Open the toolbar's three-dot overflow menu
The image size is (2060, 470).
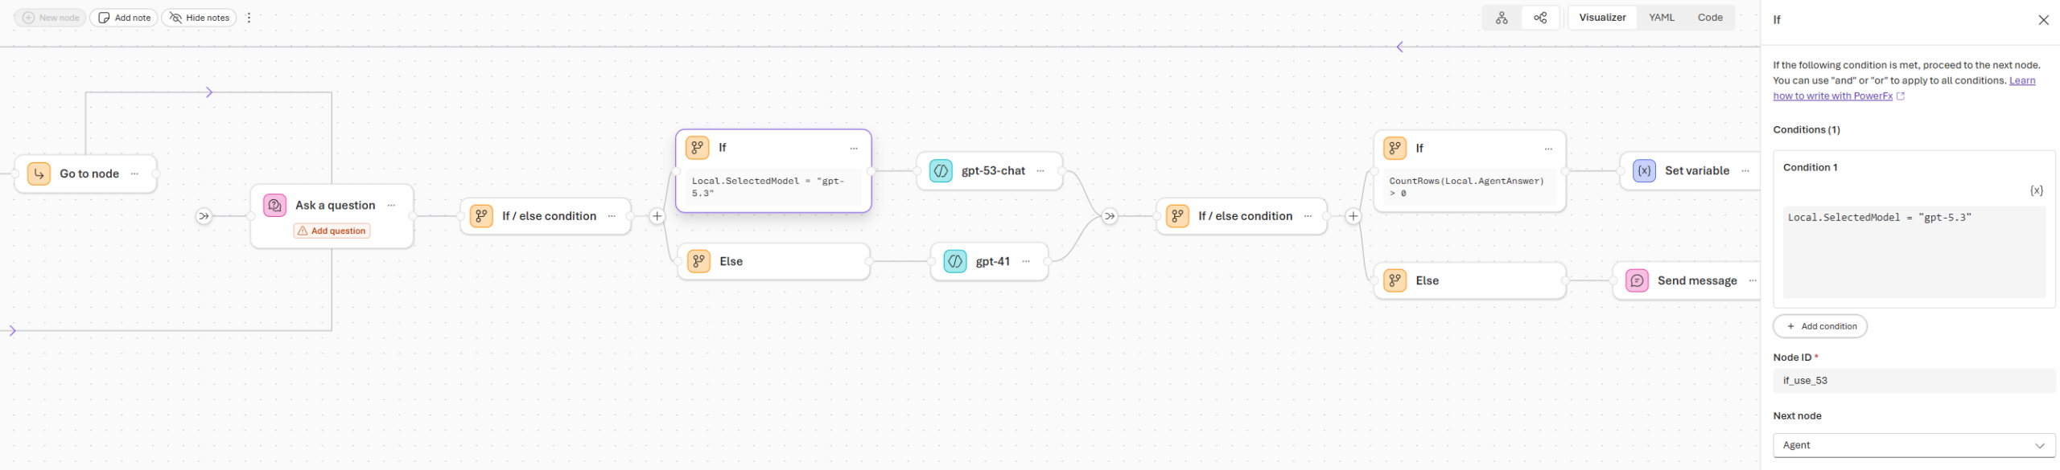[249, 18]
